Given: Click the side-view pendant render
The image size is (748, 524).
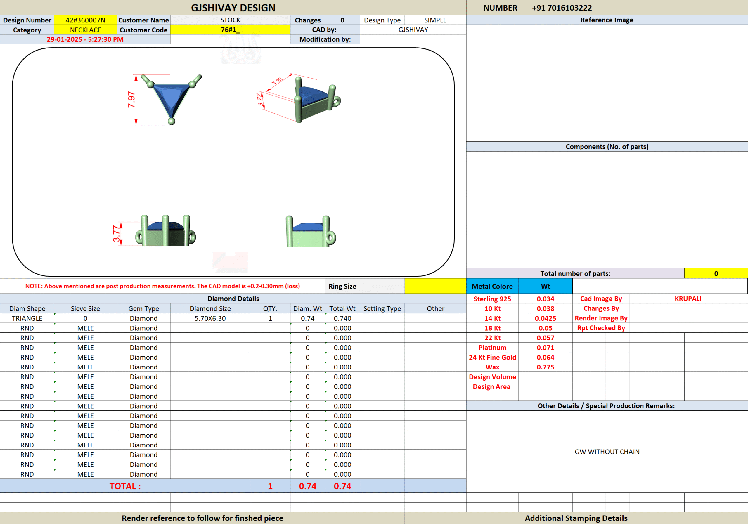Looking at the screenshot, I should point(310,232).
